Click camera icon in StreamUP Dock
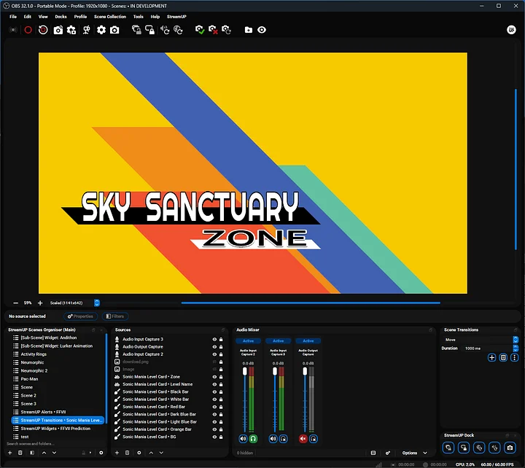 coord(510,448)
